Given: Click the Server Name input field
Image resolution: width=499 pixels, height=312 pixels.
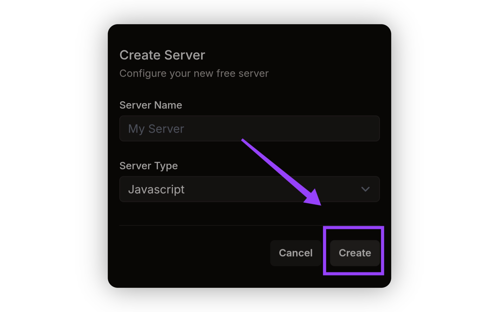Looking at the screenshot, I should [249, 128].
